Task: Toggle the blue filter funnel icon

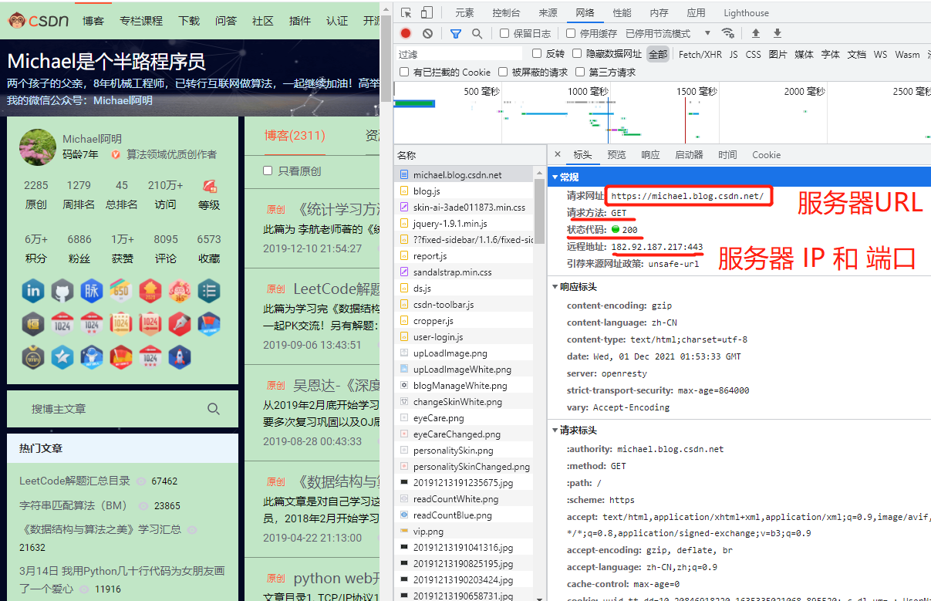Action: coord(456,33)
